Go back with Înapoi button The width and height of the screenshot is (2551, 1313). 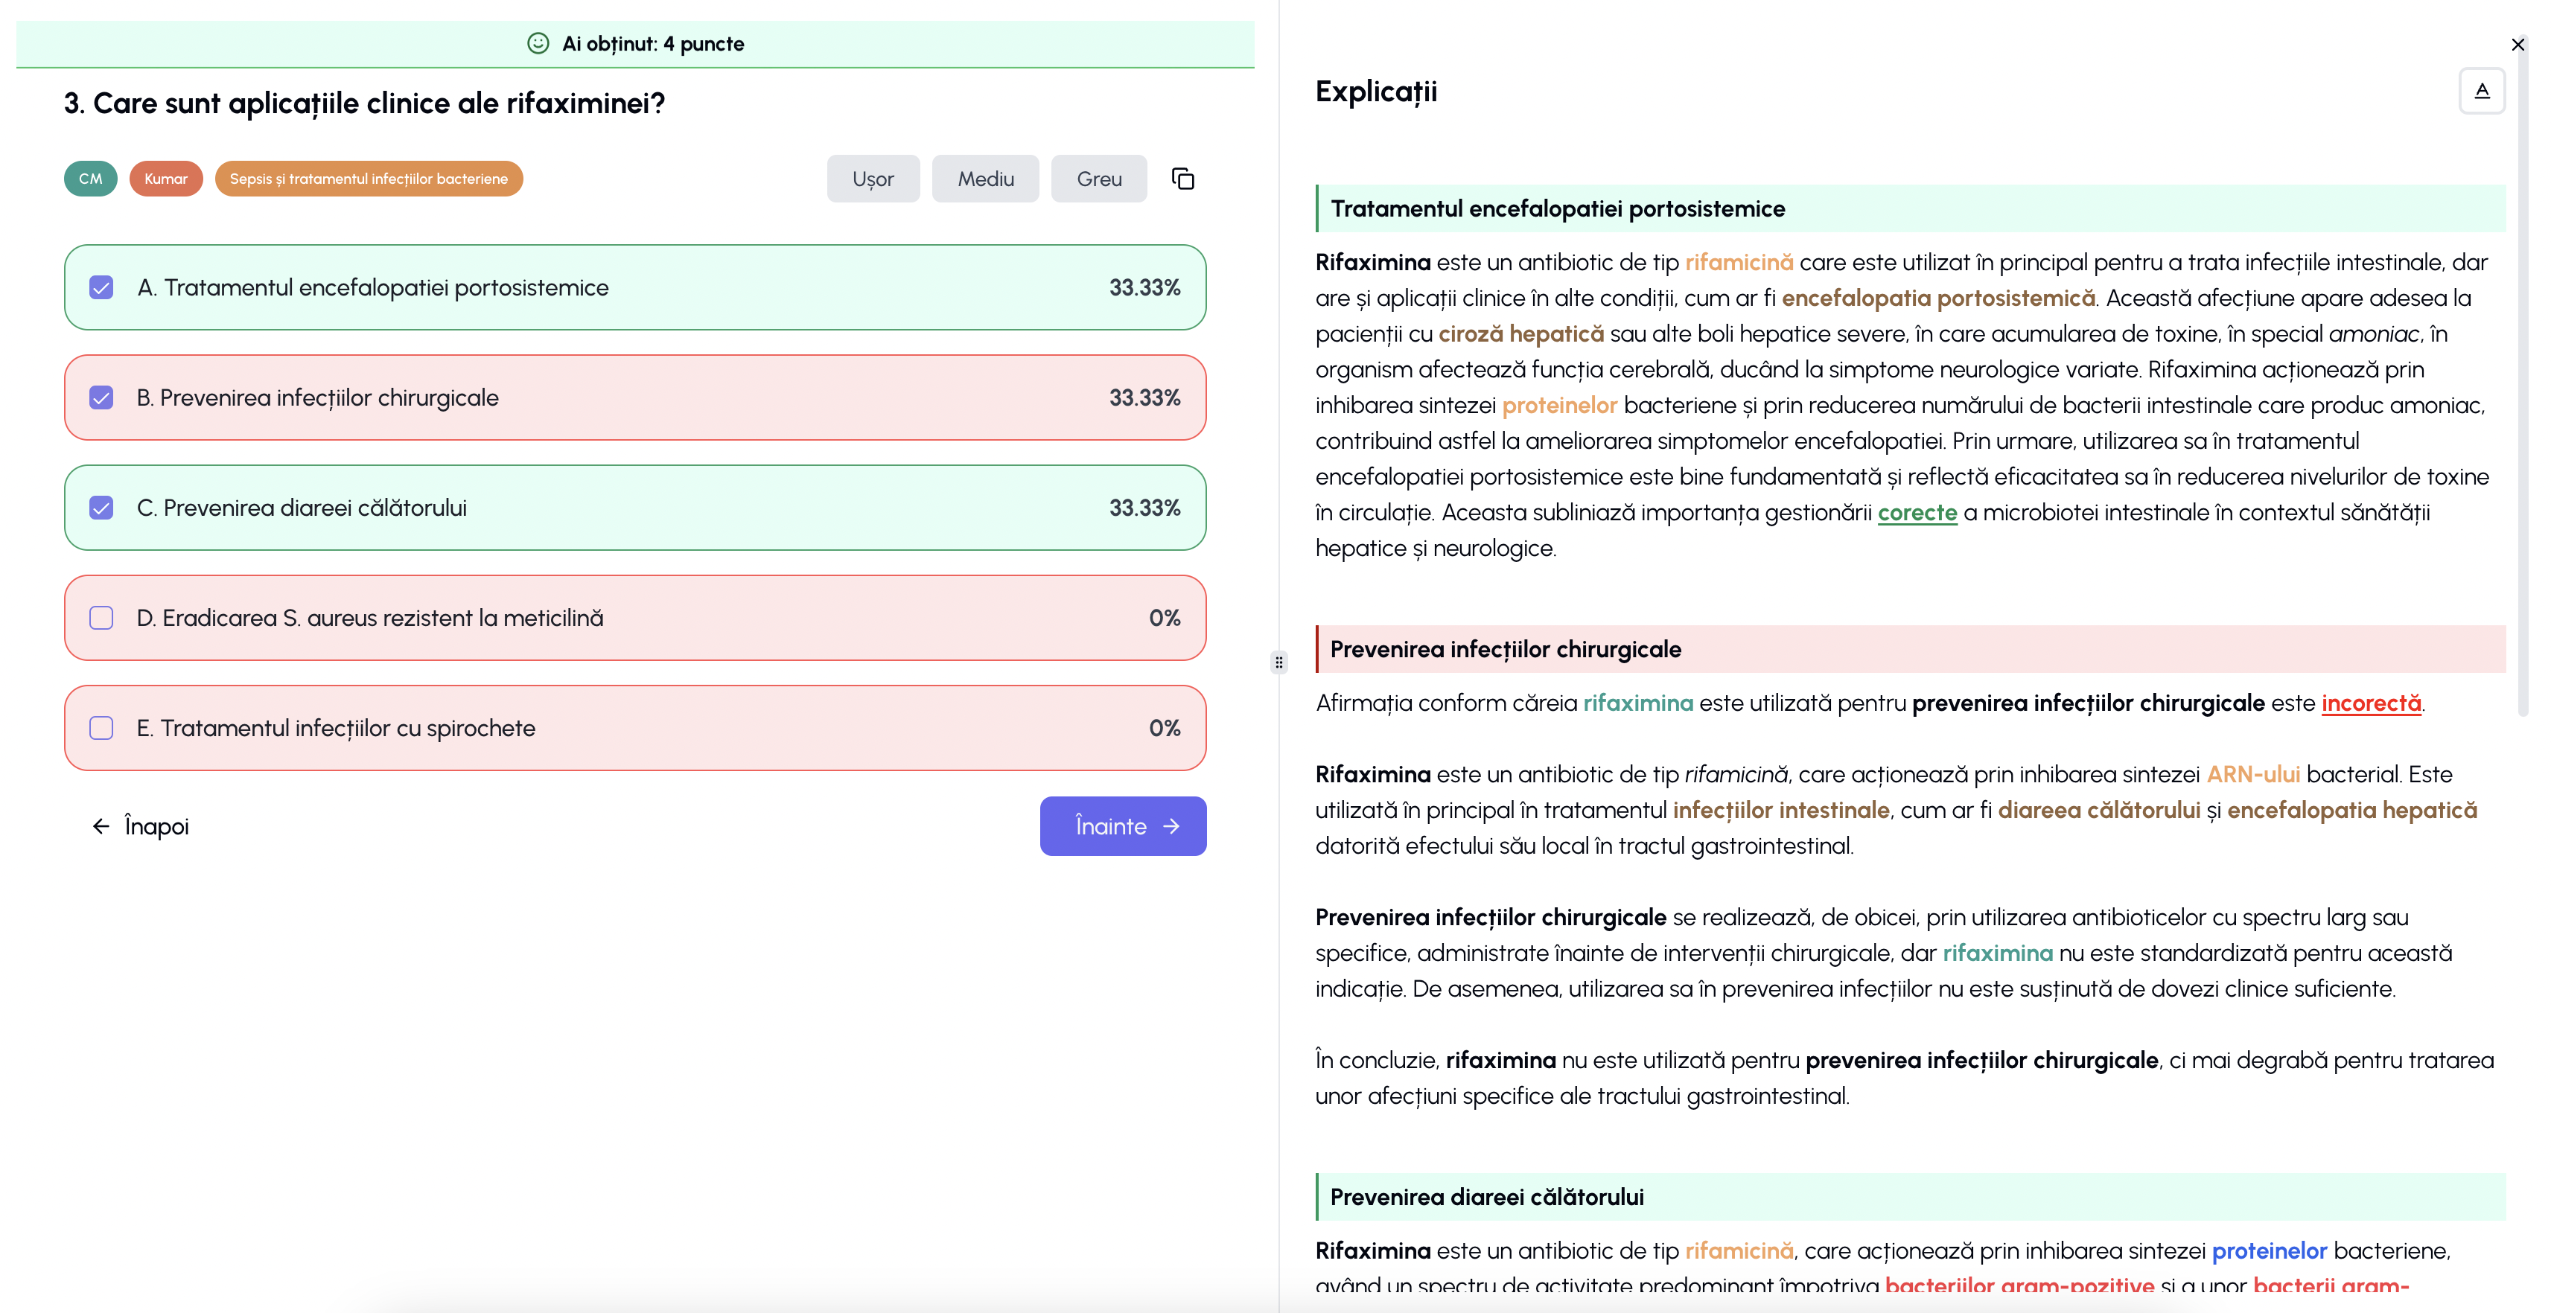[140, 825]
